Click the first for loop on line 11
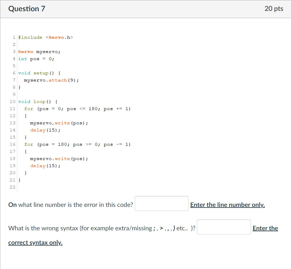 [78, 109]
